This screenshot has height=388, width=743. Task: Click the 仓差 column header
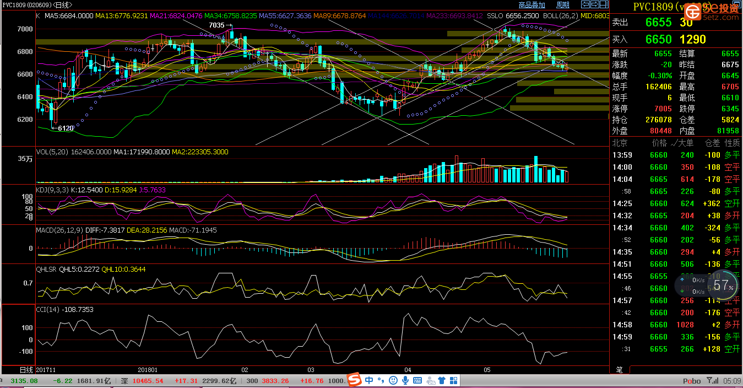713,143
